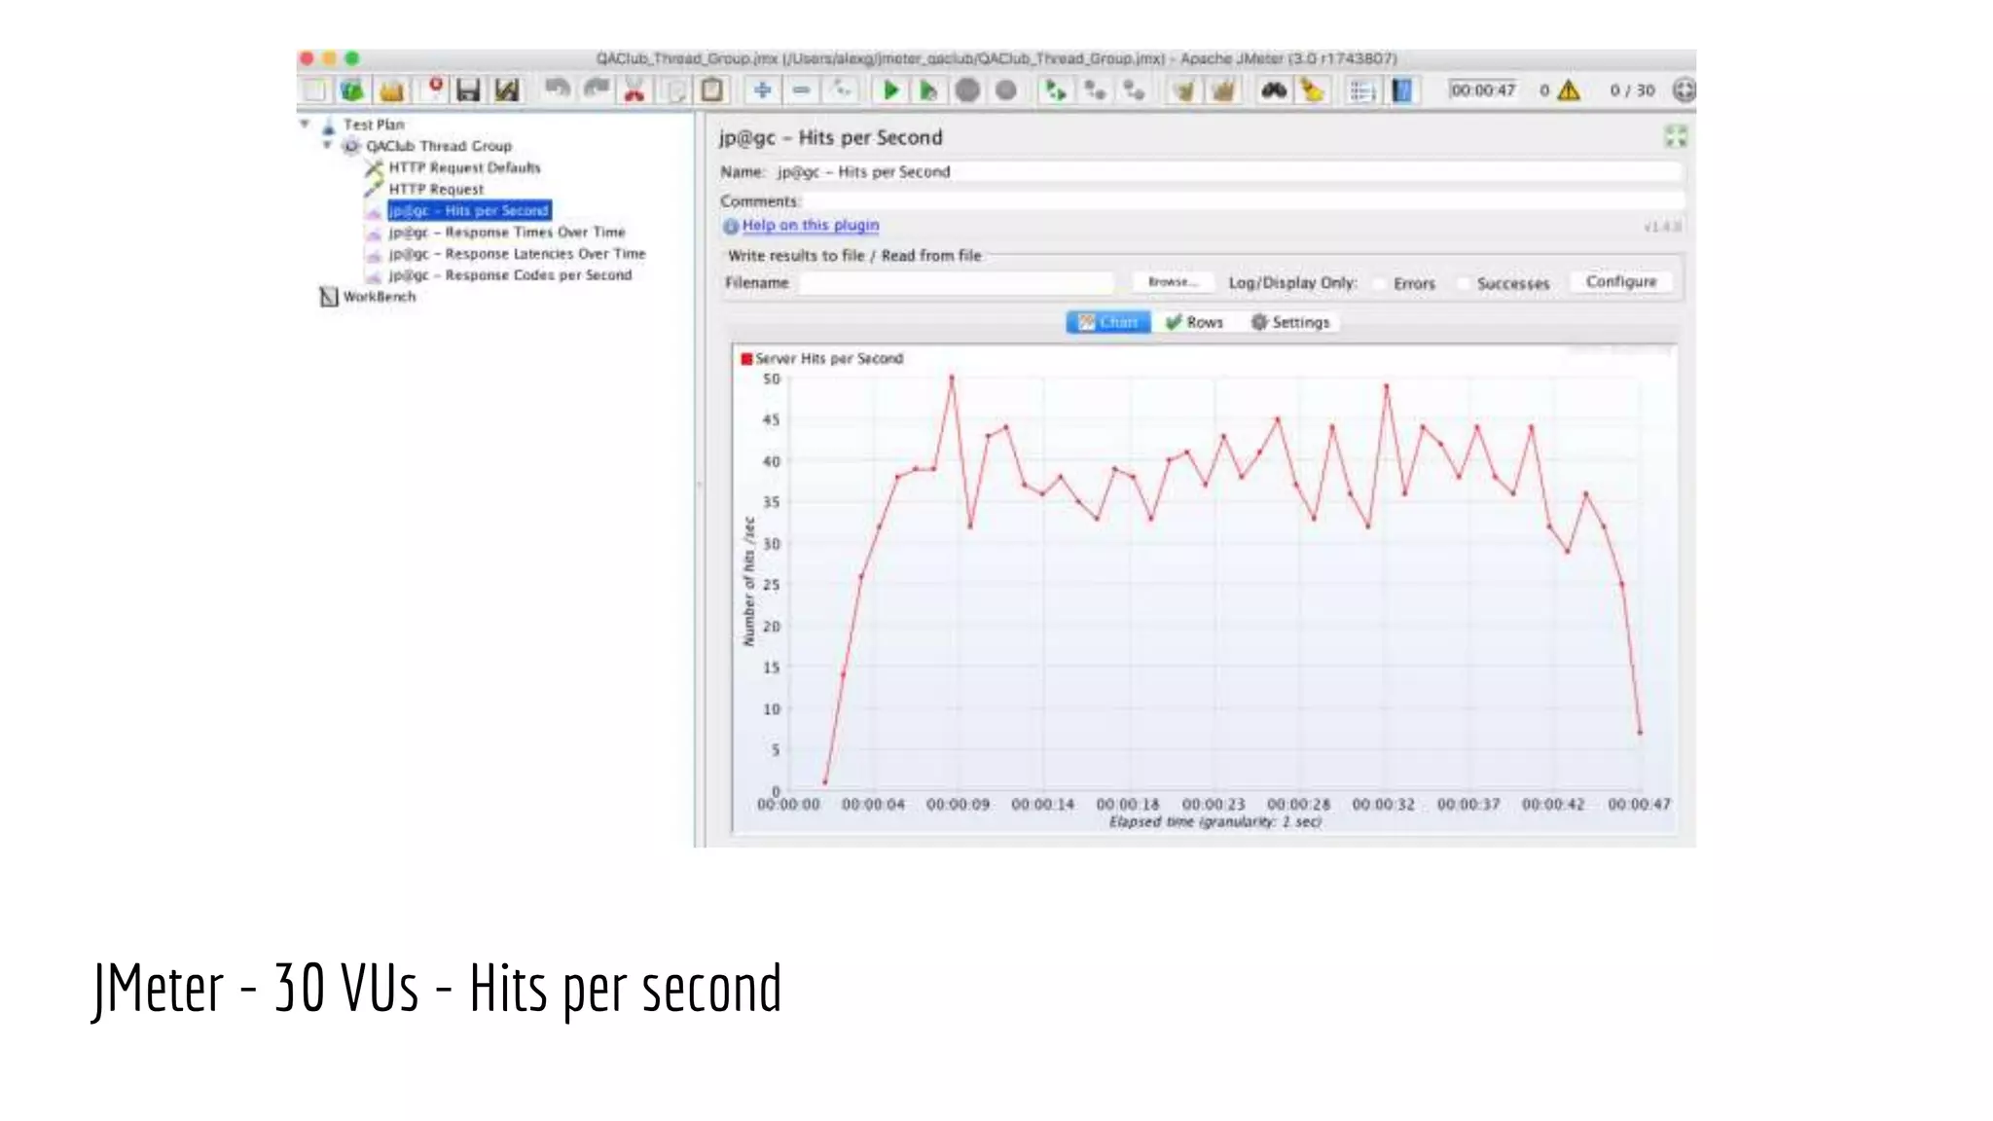1993x1121 pixels.
Task: Click Remote Start All icon
Action: pos(1055,90)
